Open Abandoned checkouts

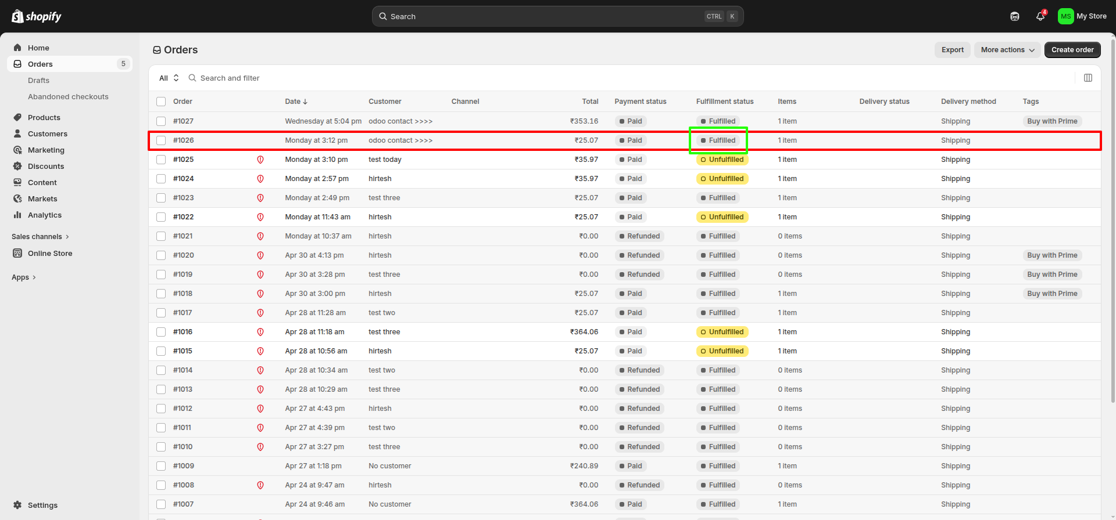pyautogui.click(x=68, y=96)
